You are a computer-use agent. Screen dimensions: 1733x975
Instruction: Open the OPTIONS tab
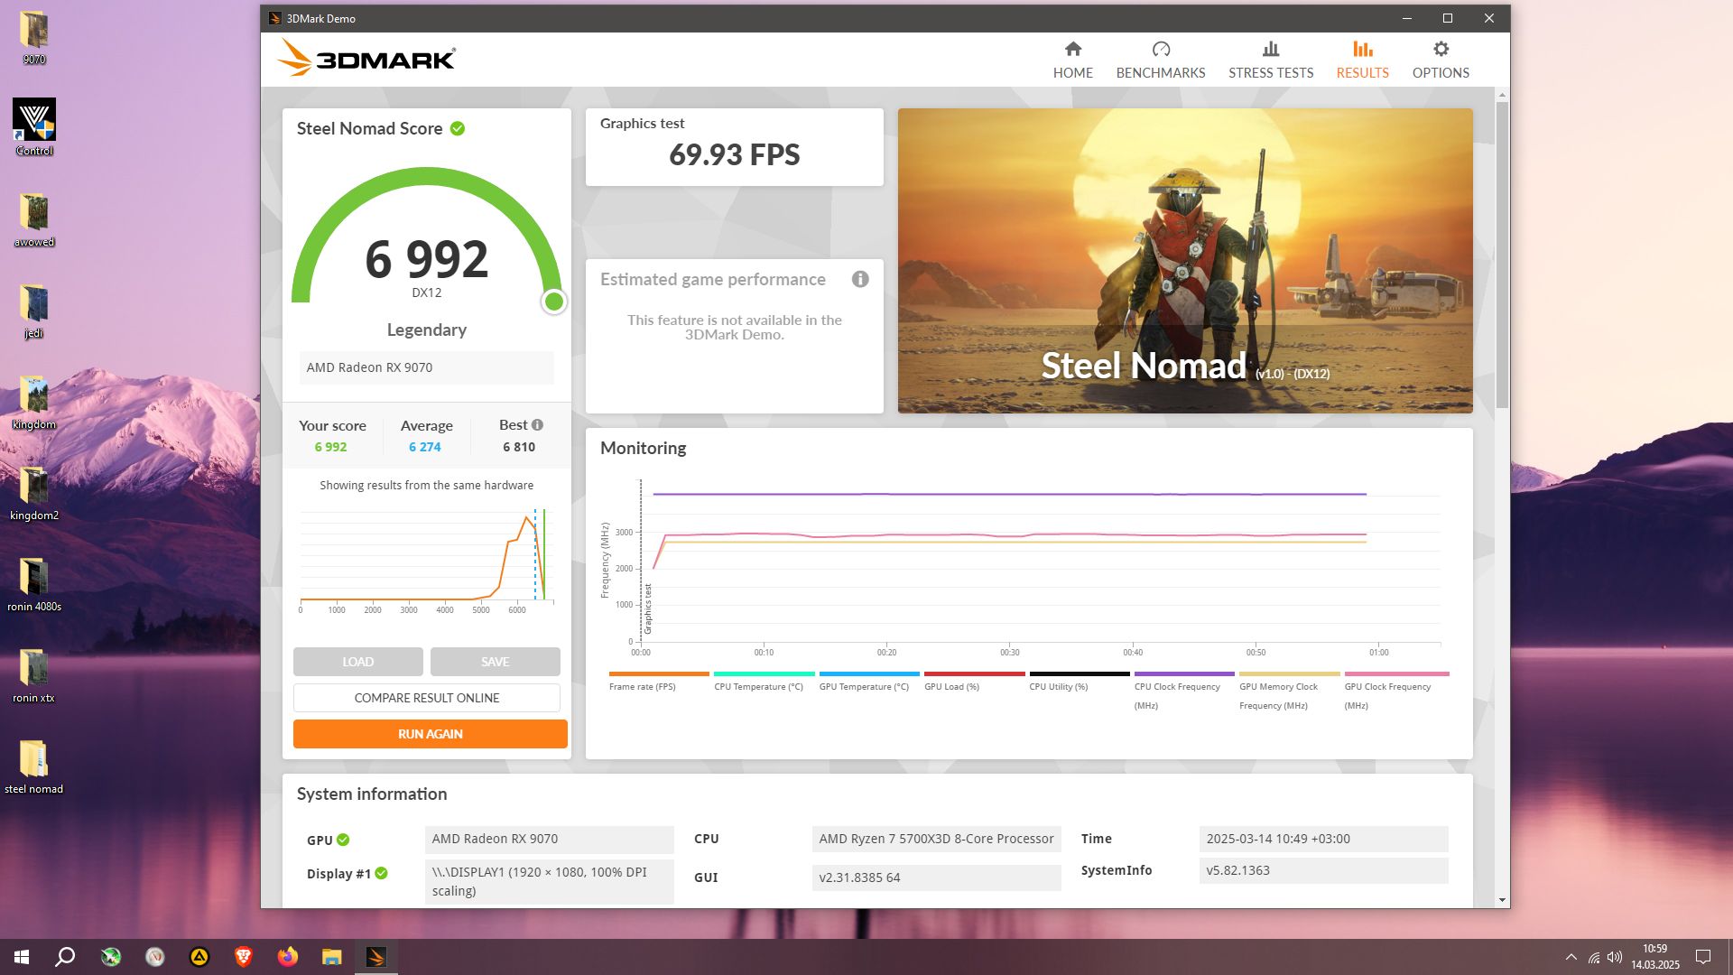(1441, 60)
